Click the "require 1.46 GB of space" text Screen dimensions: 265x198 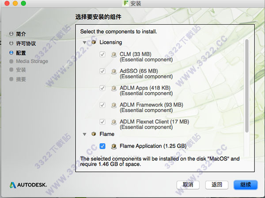(x=110, y=164)
